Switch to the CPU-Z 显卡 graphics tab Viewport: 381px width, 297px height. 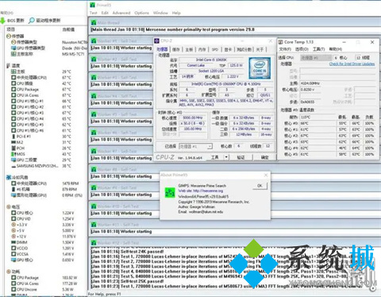click(x=228, y=49)
